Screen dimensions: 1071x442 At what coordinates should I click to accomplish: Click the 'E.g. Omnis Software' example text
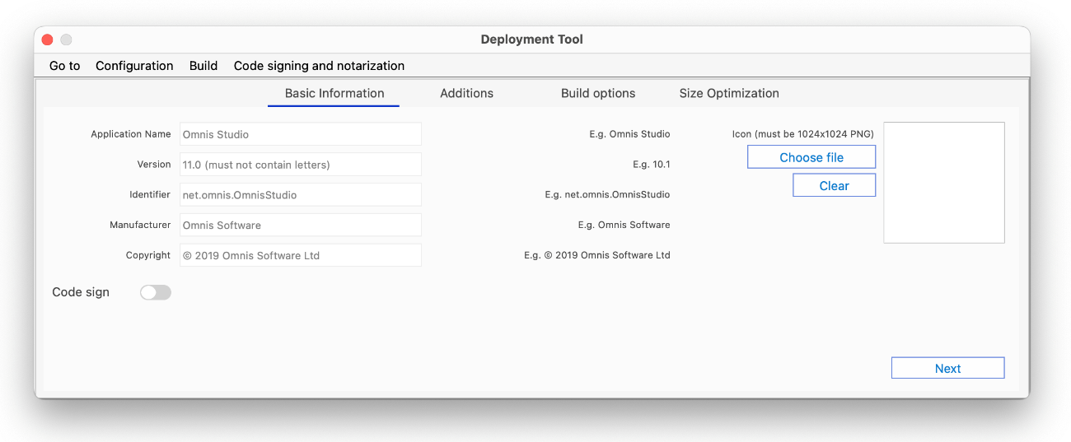(624, 225)
